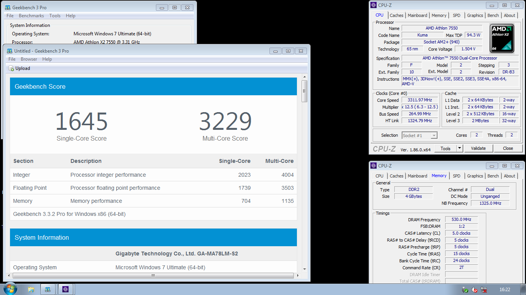
Task: Click the Close button in CPU-Z
Action: (x=508, y=148)
